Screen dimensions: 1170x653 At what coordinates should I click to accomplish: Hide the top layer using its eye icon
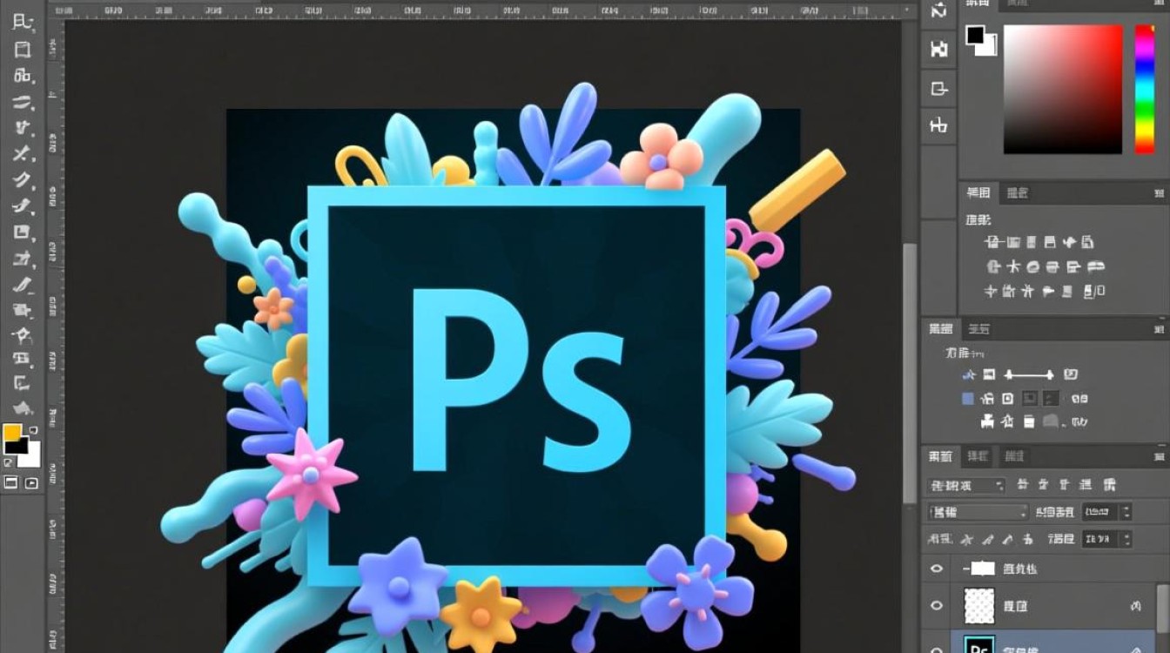tap(937, 569)
